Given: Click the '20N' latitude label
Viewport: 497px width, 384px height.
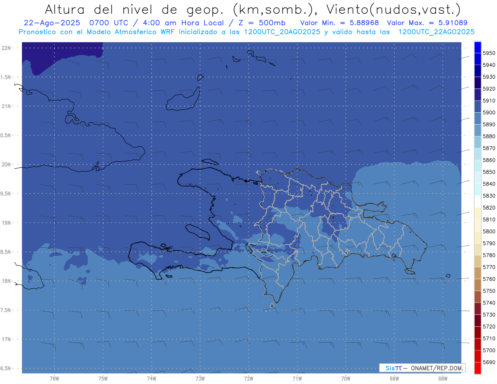Looking at the screenshot, I should (x=7, y=164).
